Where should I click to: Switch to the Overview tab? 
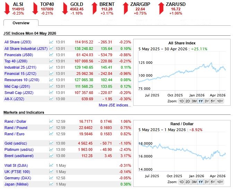coord(21,23)
